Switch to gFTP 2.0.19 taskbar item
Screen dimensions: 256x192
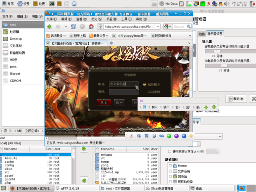pos(77,188)
